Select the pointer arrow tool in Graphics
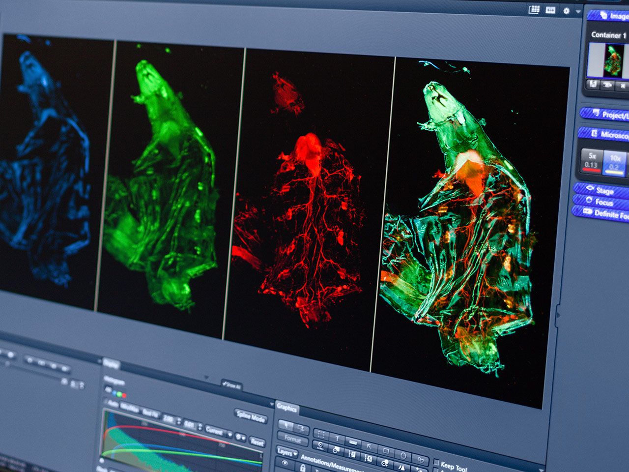 click(x=286, y=425)
